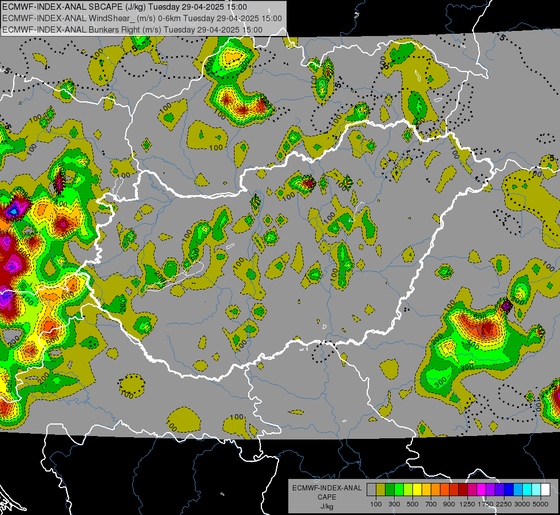Click the 3000 value under legend
The width and height of the screenshot is (560, 515).
click(x=522, y=504)
